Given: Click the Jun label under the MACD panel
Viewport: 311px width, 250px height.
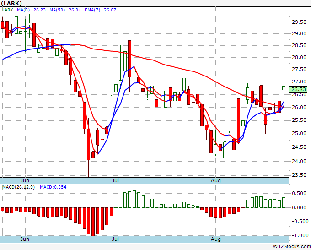Looking at the screenshot, I should coord(25,239).
